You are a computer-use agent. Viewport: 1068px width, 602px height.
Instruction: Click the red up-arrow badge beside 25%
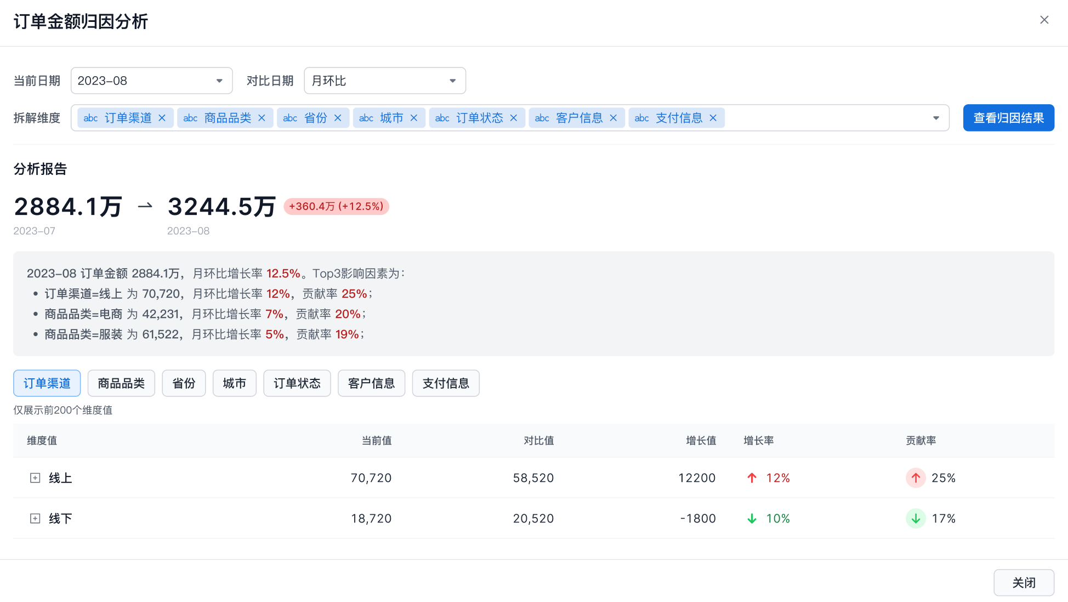(916, 478)
